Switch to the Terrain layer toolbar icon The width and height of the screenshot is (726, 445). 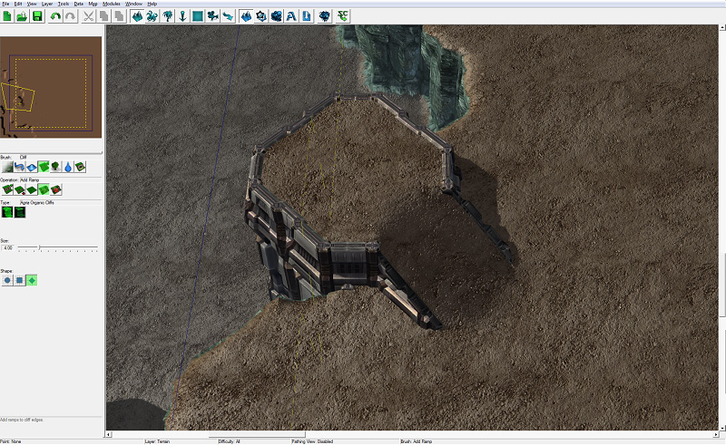point(137,16)
